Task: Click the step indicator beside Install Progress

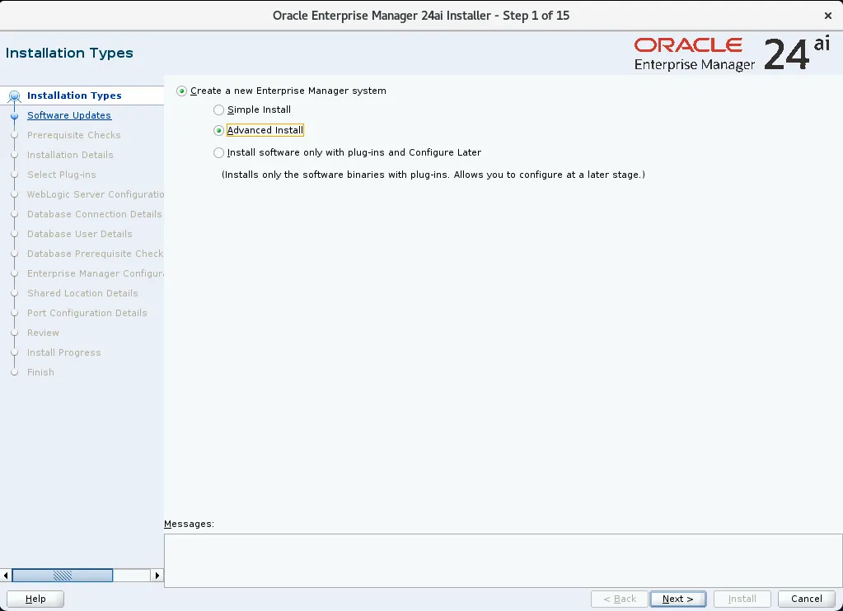Action: (x=14, y=352)
